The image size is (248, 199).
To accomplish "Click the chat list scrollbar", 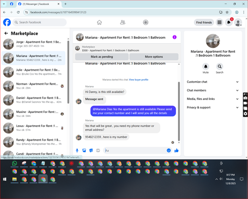I will click(68, 72).
